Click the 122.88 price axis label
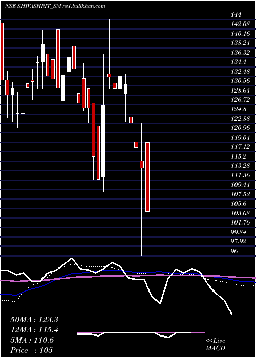 240,119
